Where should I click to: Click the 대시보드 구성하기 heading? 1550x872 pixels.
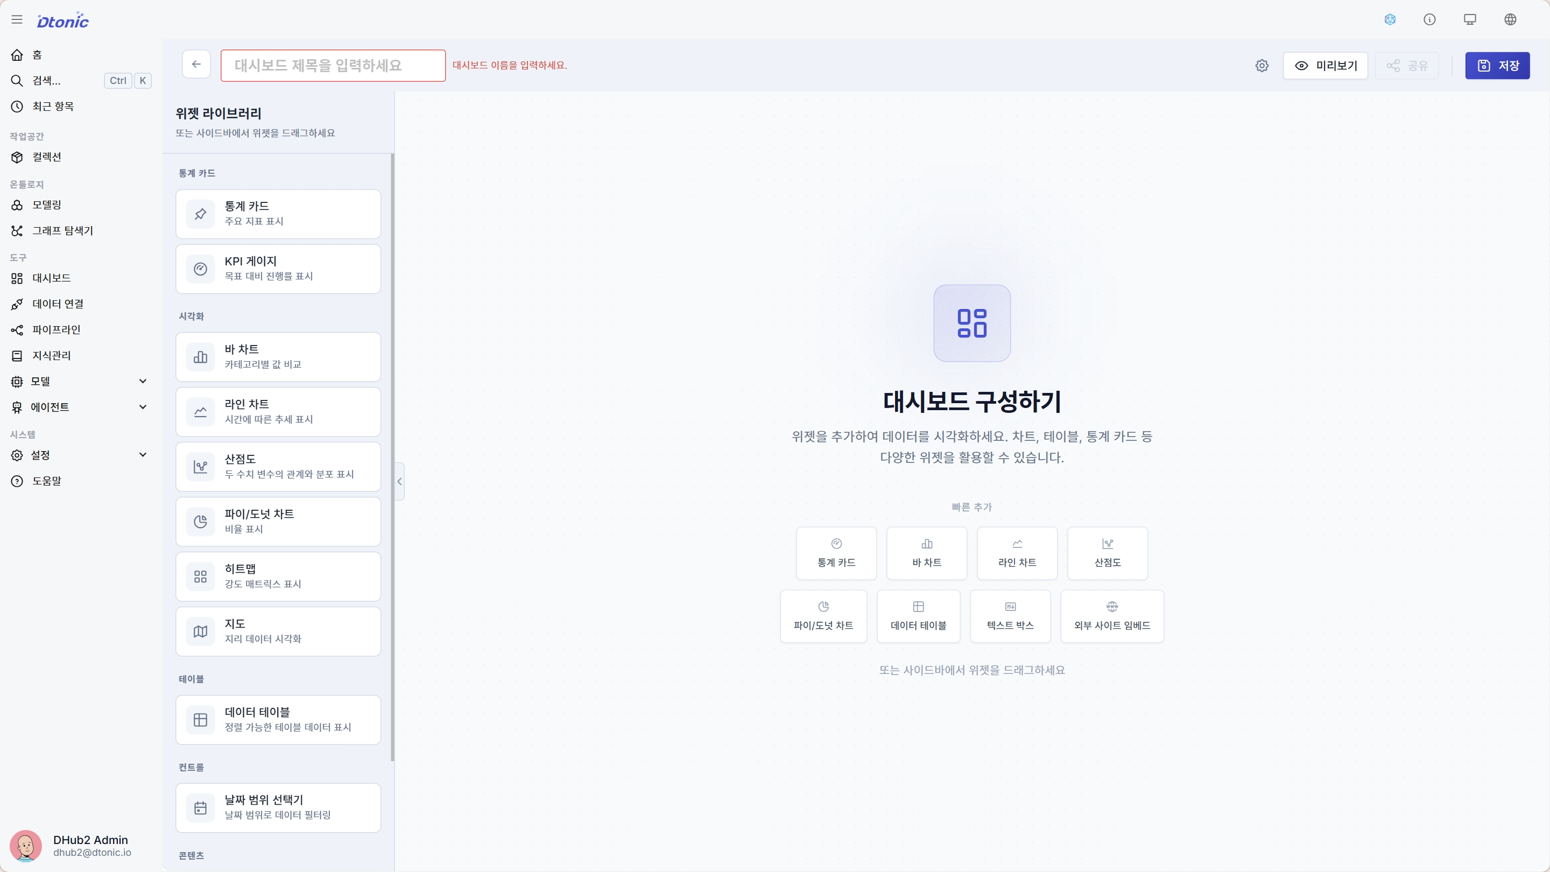(972, 402)
